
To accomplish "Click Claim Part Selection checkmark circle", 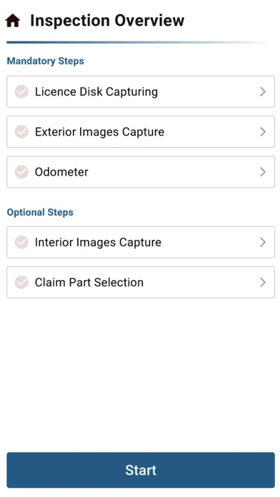I will (21, 282).
